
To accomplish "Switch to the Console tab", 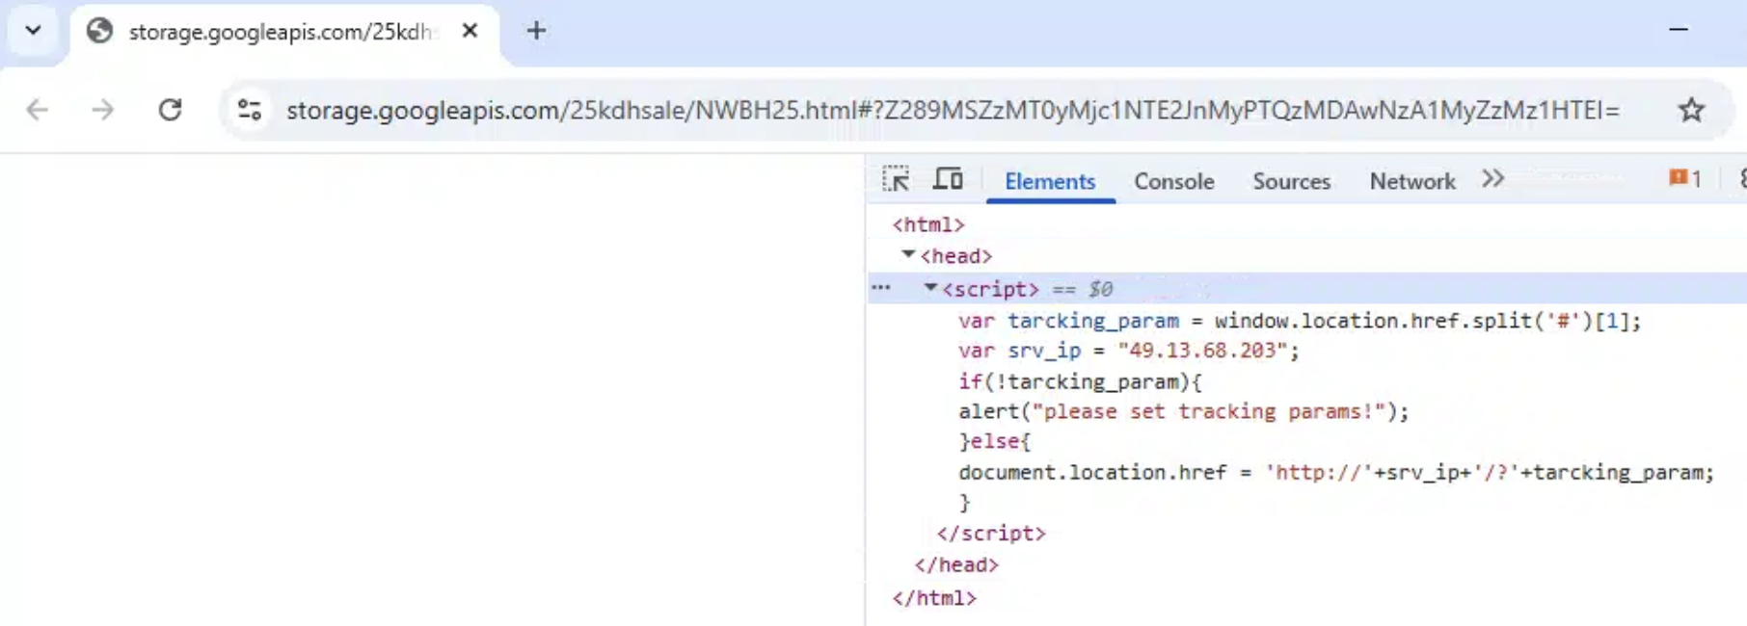I will (x=1173, y=181).
